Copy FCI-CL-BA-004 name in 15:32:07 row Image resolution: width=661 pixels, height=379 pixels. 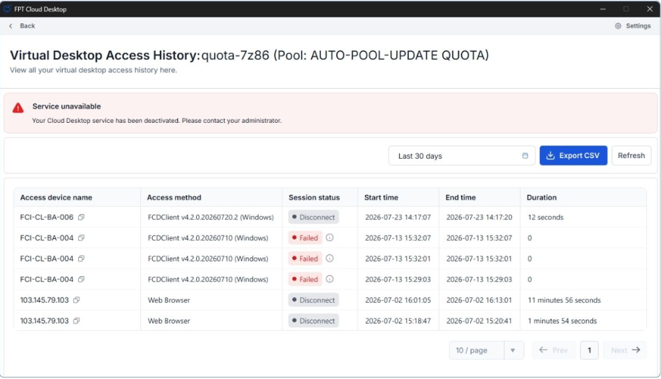click(x=81, y=238)
